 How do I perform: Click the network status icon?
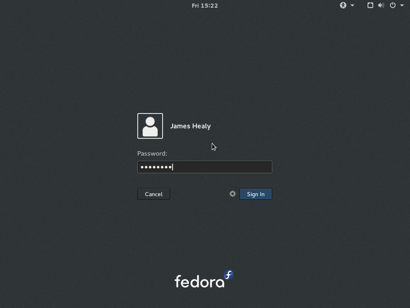tap(370, 5)
